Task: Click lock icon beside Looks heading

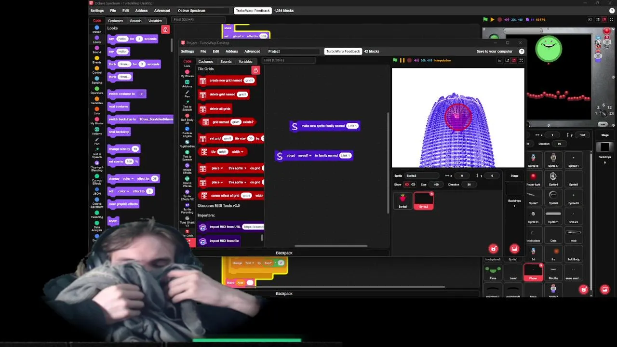Action: 165,30
